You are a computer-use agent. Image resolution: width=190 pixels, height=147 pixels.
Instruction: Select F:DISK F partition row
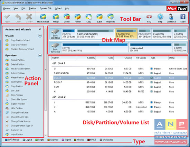coord(120,82)
